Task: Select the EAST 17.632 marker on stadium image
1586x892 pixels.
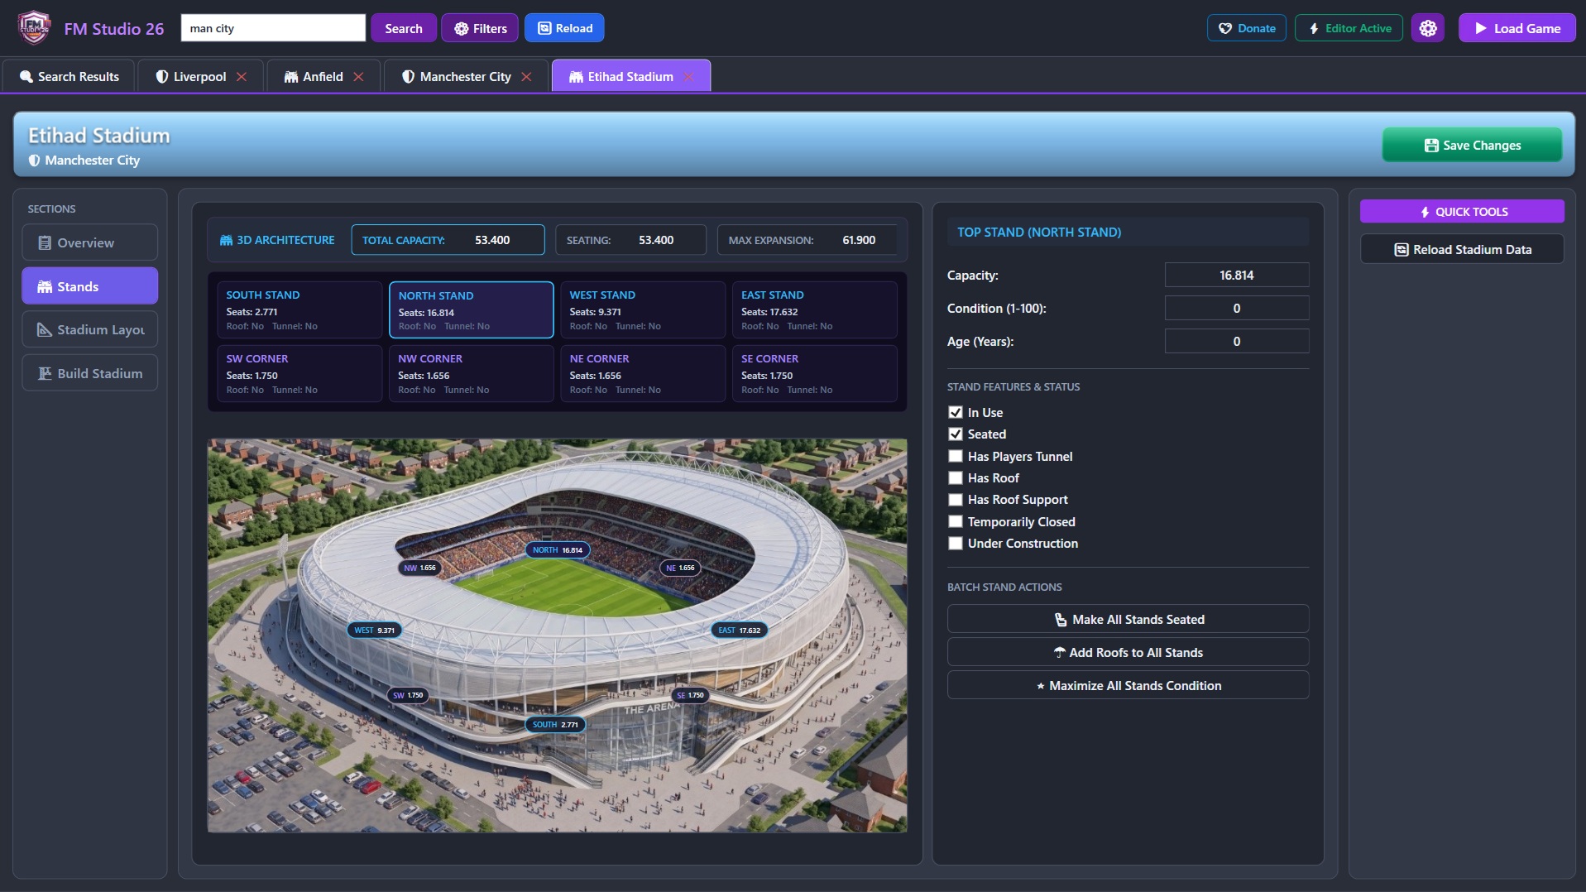Action: 739,630
